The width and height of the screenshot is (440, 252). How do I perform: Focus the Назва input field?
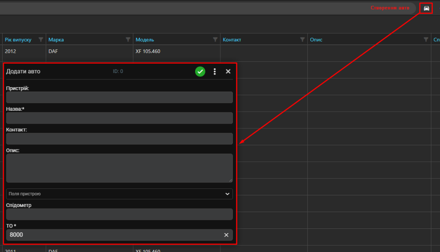tap(119, 118)
